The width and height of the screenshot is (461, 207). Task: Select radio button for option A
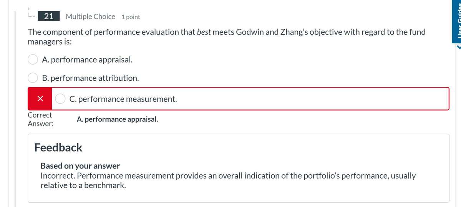tap(33, 60)
